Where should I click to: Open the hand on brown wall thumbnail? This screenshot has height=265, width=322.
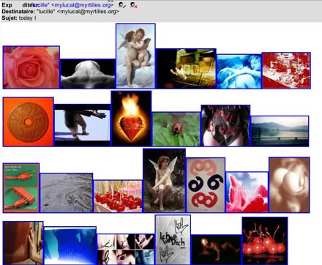click(x=23, y=243)
